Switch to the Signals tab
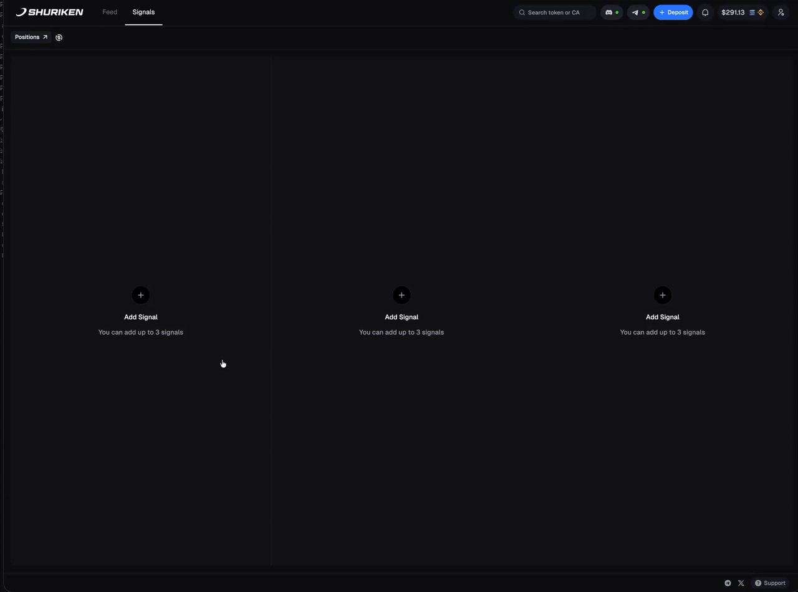The height and width of the screenshot is (592, 798). [143, 12]
